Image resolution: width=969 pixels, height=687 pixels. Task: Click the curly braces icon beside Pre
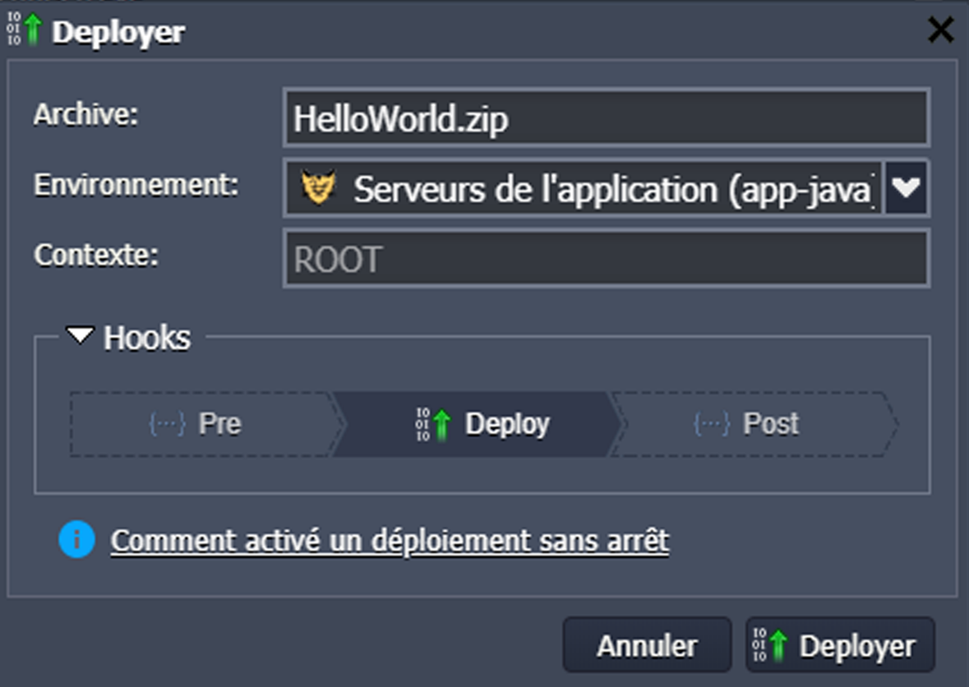pyautogui.click(x=166, y=424)
